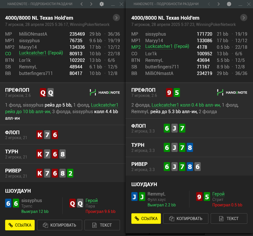Click red Q card in left preflop hand
This screenshot has width=253, height=236.
pyautogui.click(x=43, y=93)
